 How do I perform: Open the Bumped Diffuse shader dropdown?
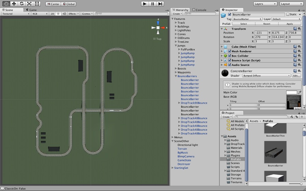tap(266, 76)
